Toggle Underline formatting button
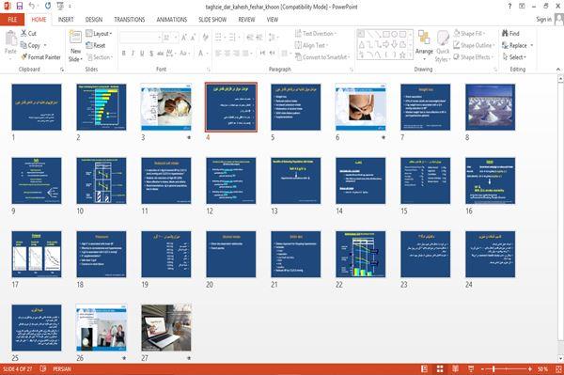The image size is (564, 375). tap(142, 54)
